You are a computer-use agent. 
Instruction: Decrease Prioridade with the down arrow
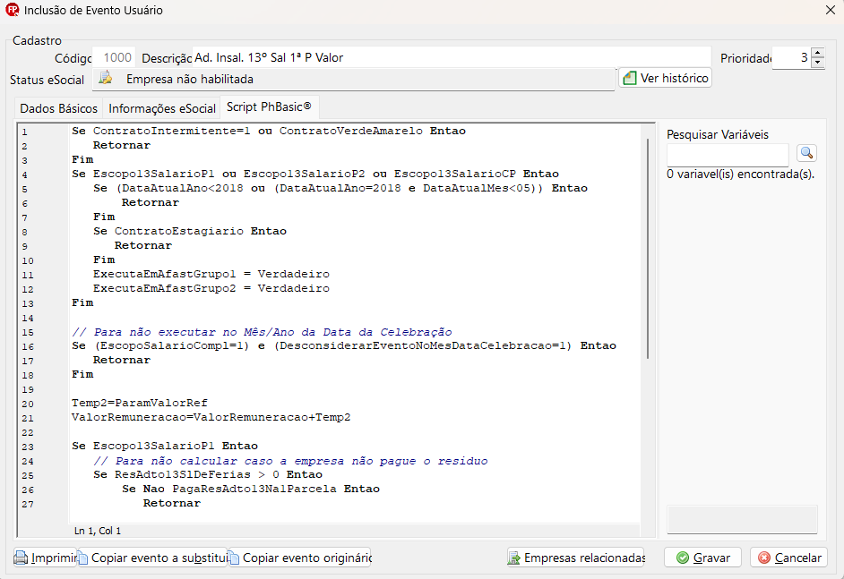click(818, 63)
